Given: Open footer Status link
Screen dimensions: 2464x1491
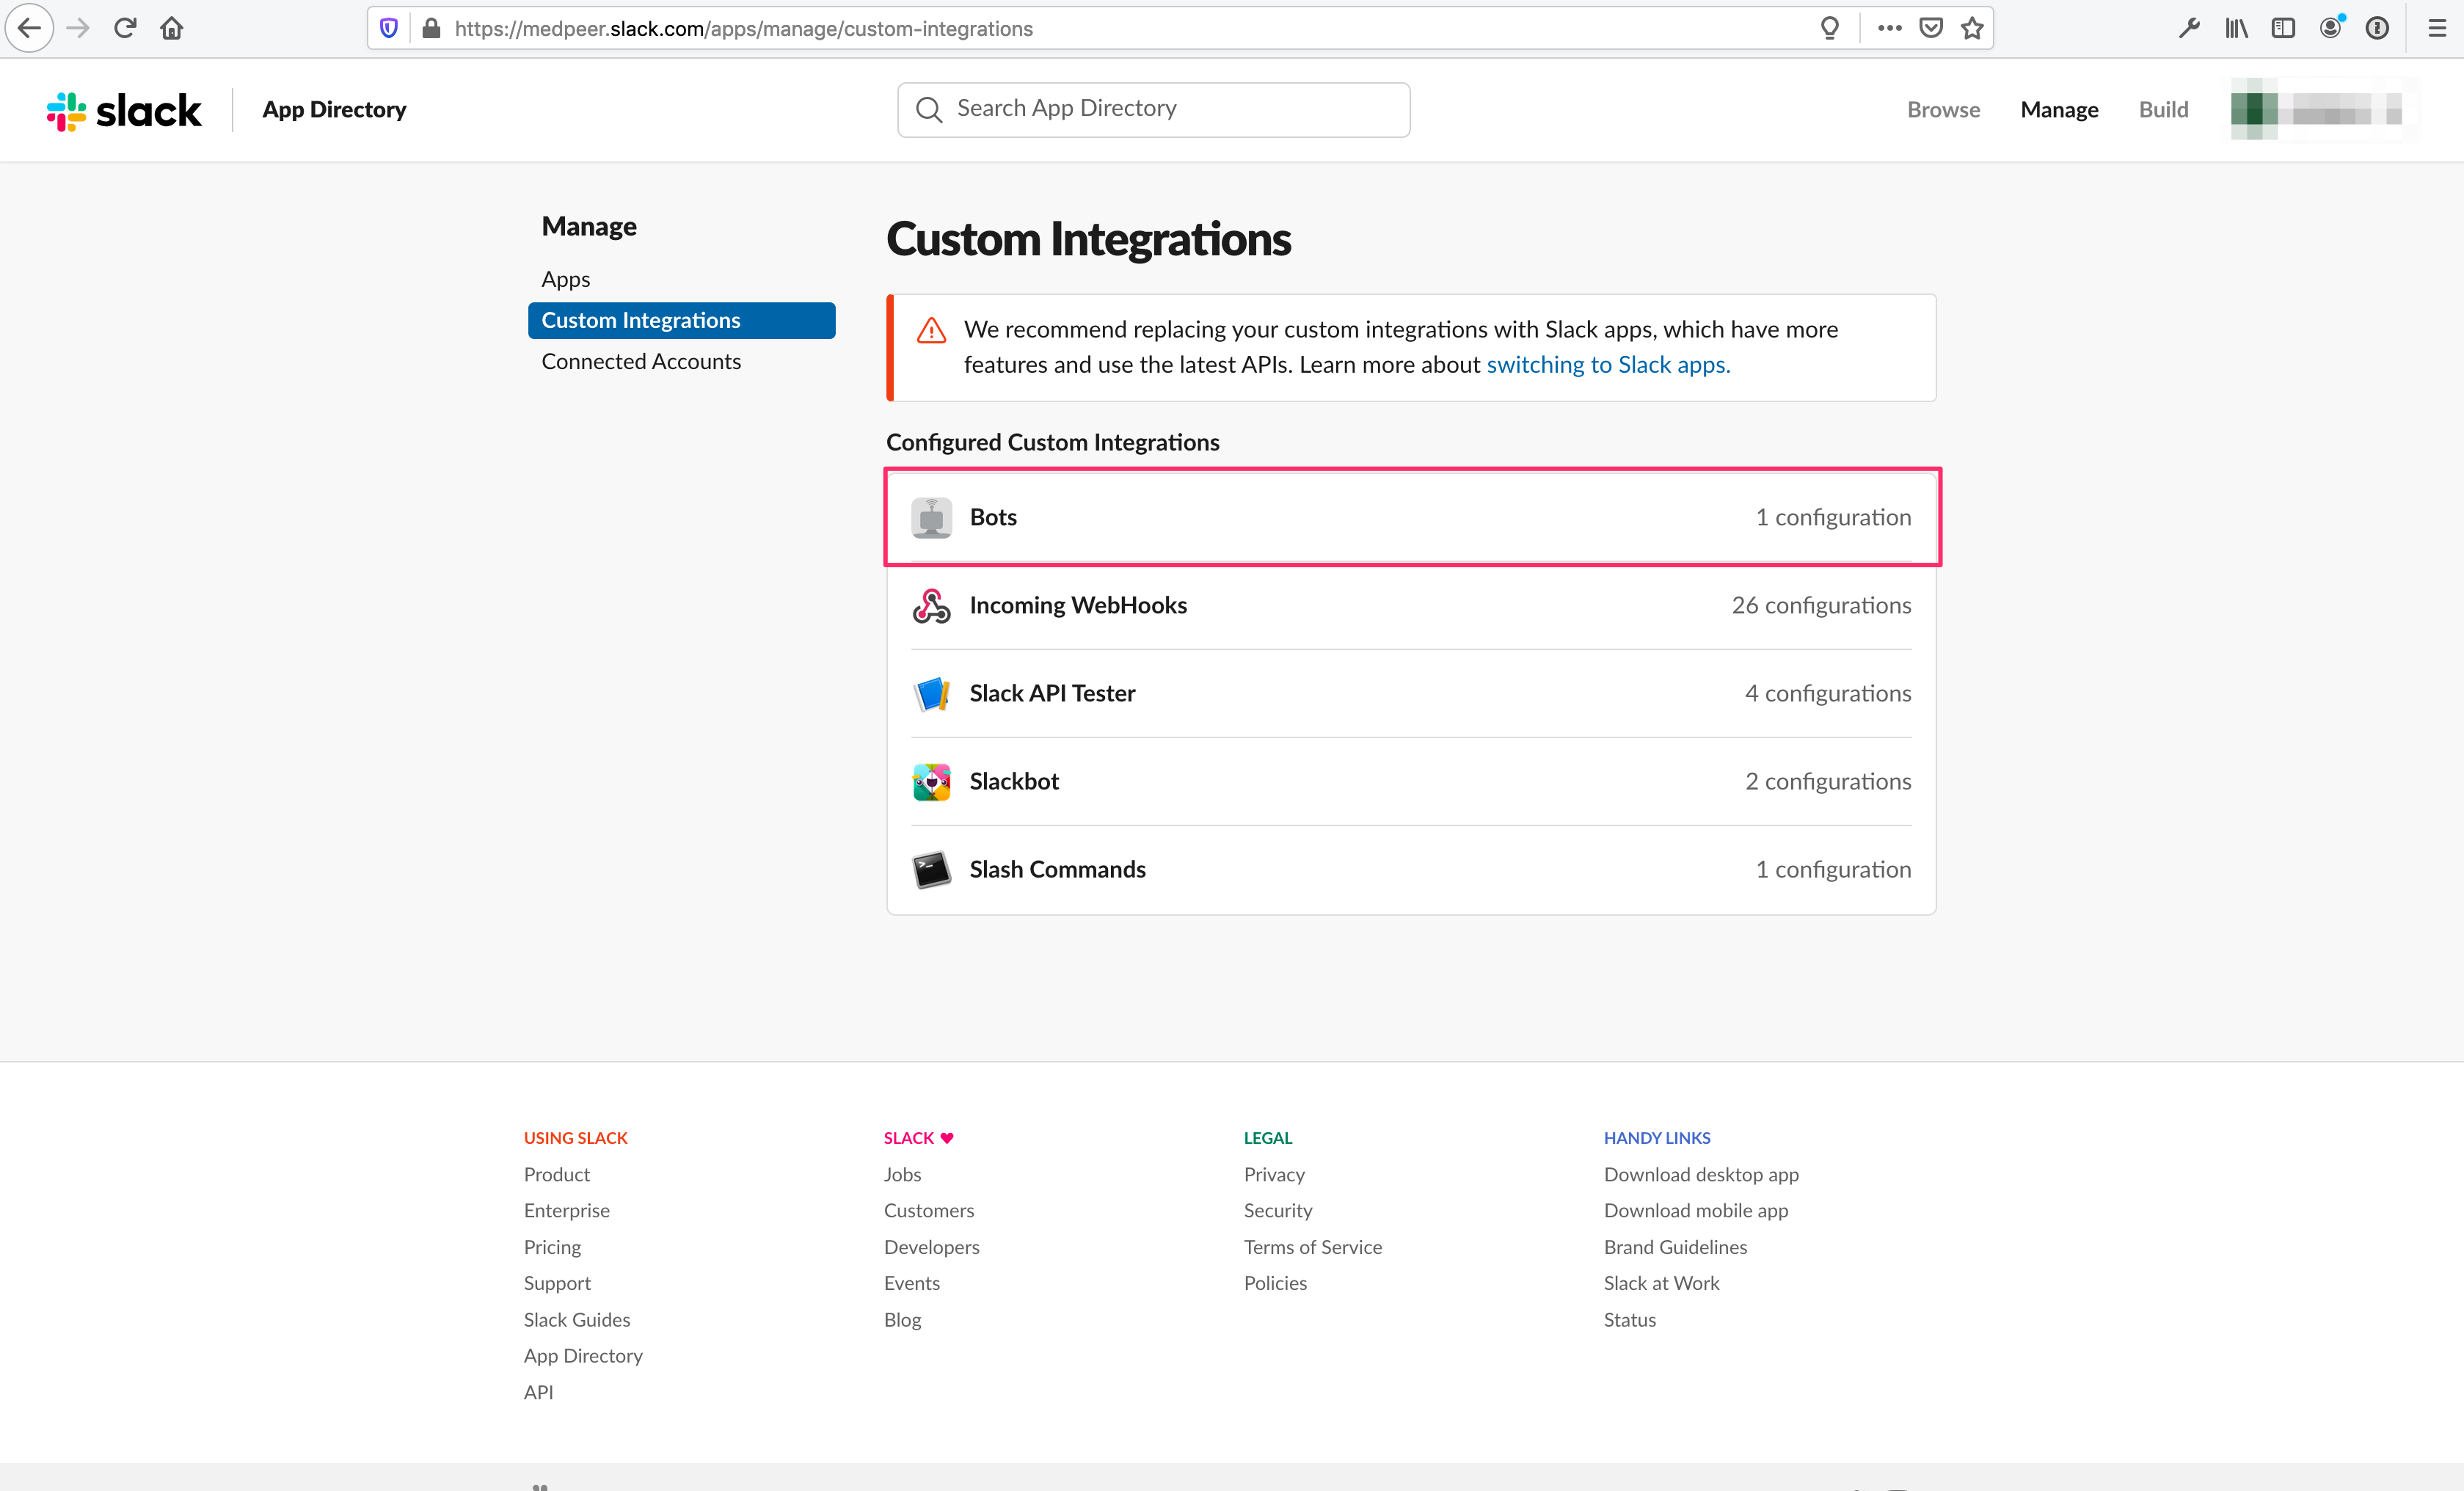Looking at the screenshot, I should point(1630,1320).
